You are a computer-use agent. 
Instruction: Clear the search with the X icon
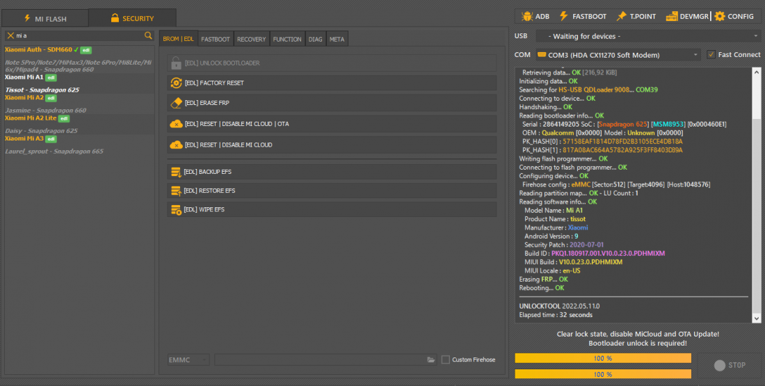(10, 35)
